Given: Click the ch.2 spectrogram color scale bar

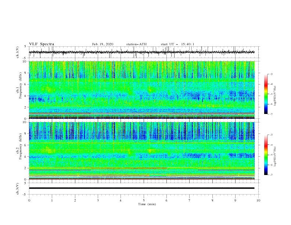Looking at the screenshot, I should [x=266, y=155].
